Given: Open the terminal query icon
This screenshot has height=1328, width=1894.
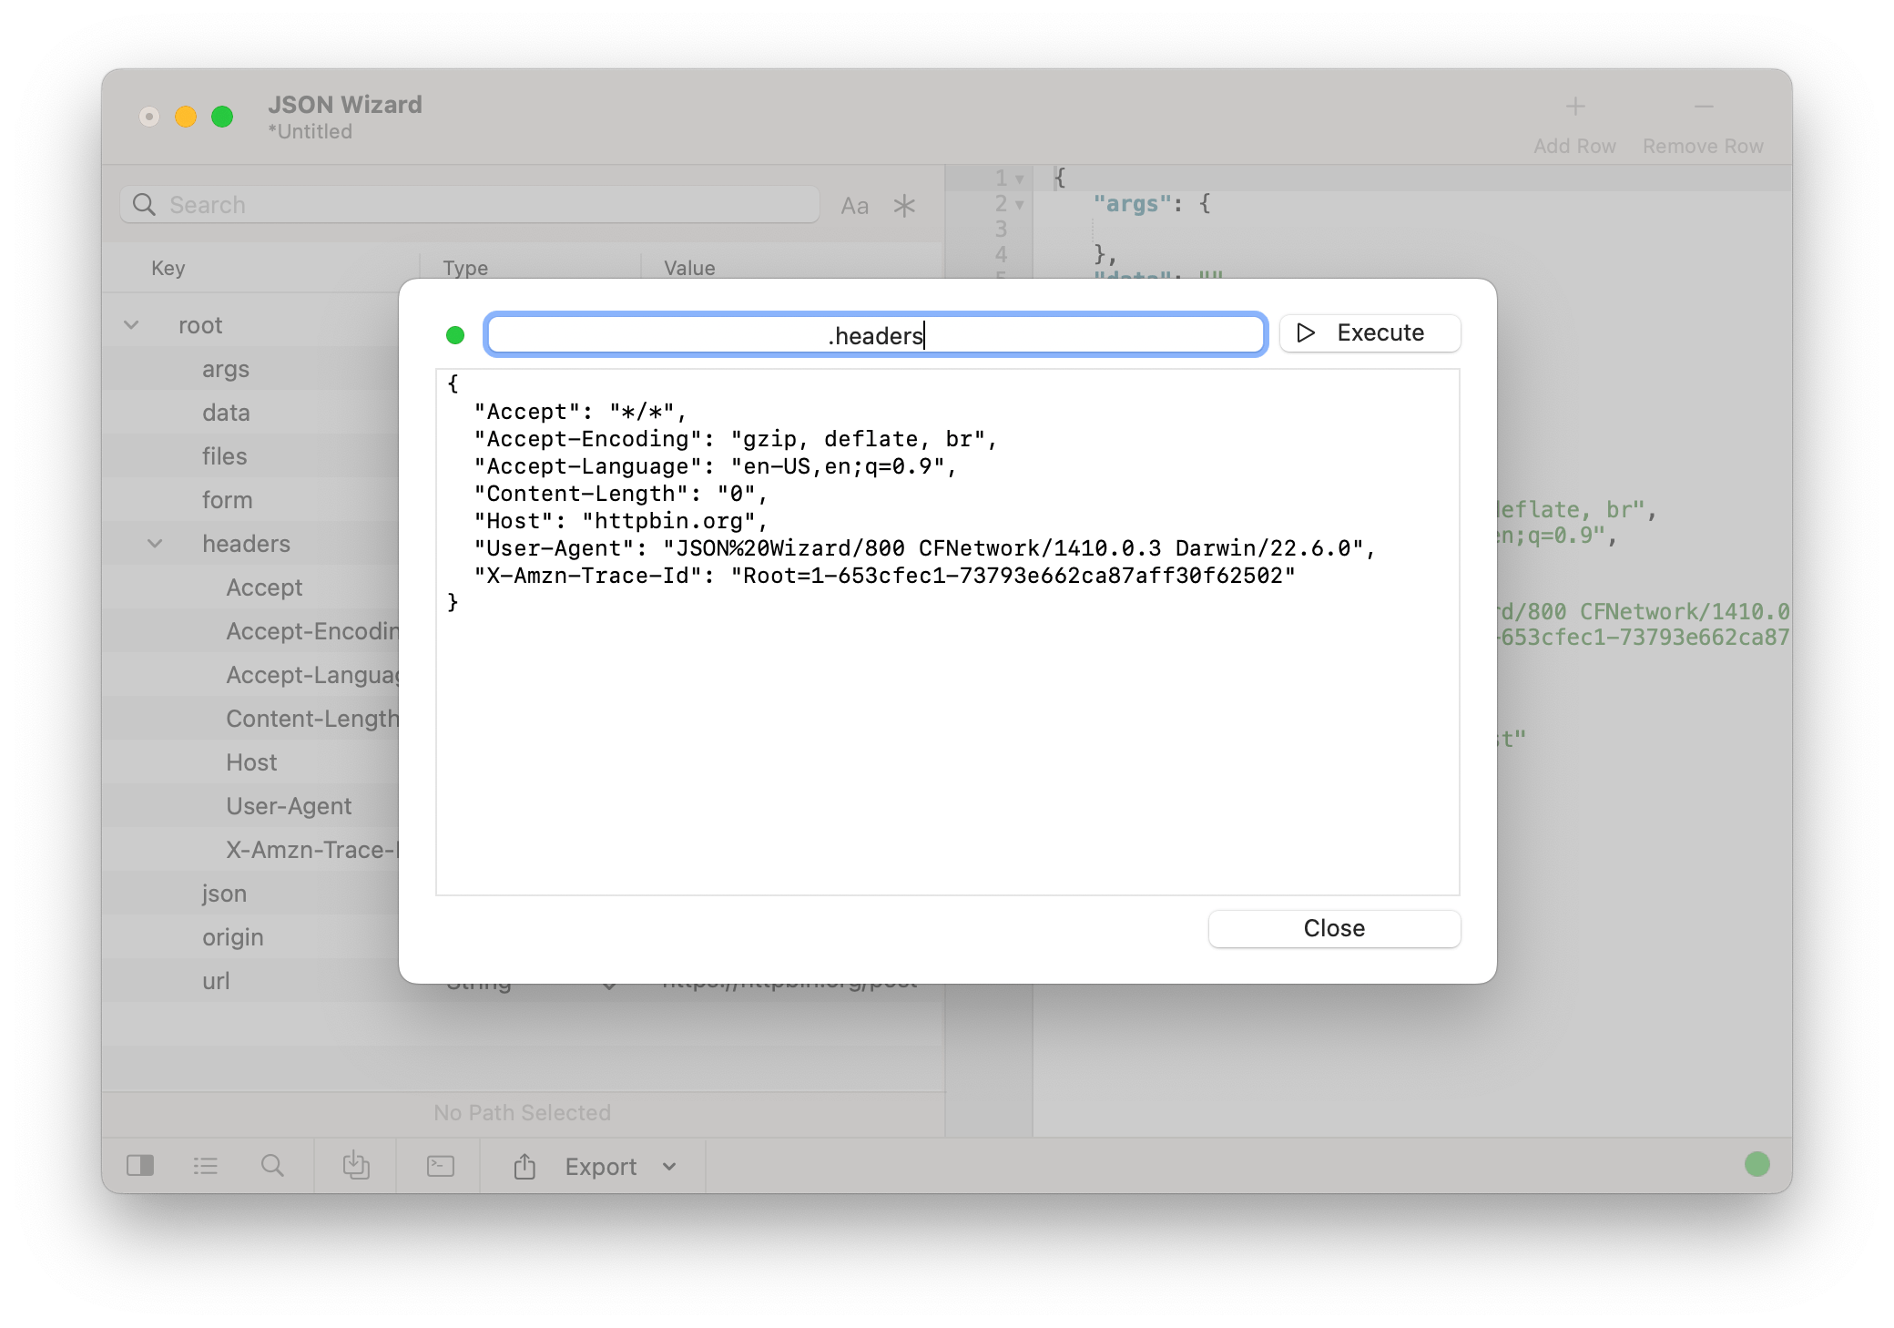Looking at the screenshot, I should pos(441,1166).
